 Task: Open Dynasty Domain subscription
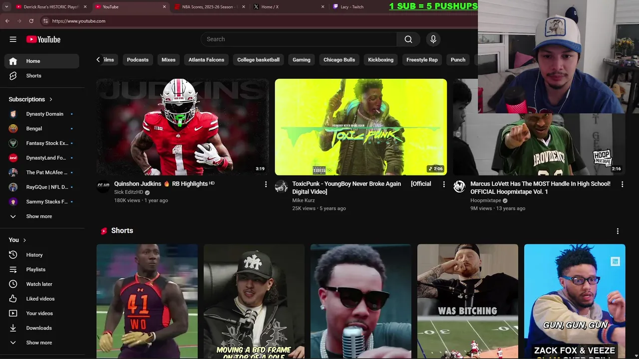(x=41, y=114)
